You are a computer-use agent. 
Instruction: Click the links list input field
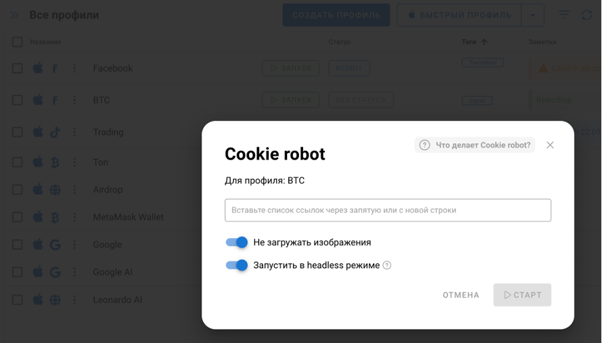point(388,210)
